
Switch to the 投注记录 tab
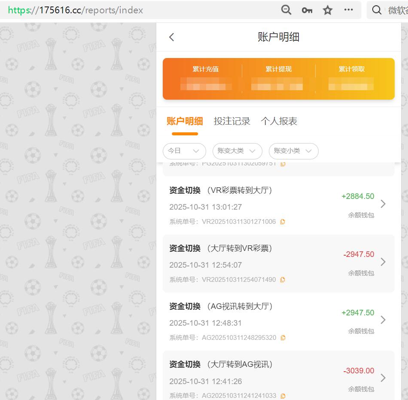(231, 122)
